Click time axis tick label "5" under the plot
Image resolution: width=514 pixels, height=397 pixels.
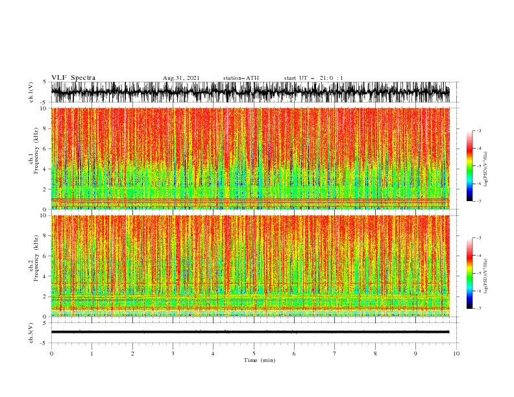tap(254, 354)
